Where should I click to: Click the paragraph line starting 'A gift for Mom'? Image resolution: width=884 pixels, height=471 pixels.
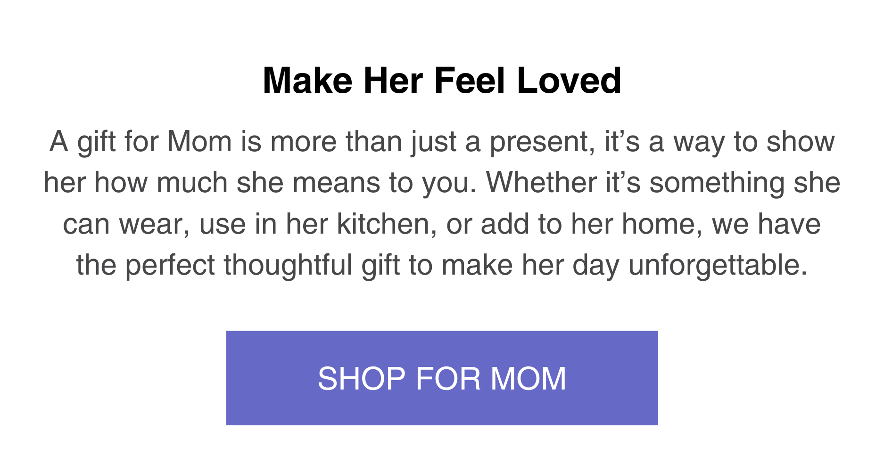(x=442, y=141)
